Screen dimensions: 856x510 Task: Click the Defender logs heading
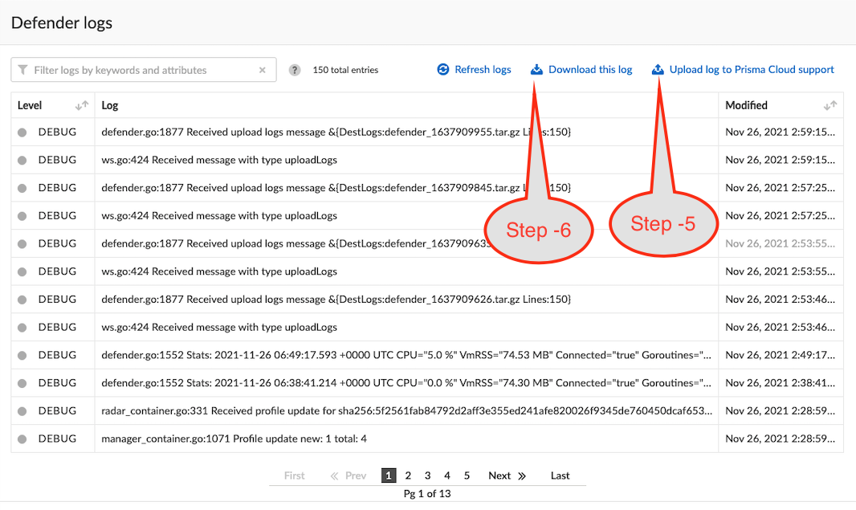[62, 22]
